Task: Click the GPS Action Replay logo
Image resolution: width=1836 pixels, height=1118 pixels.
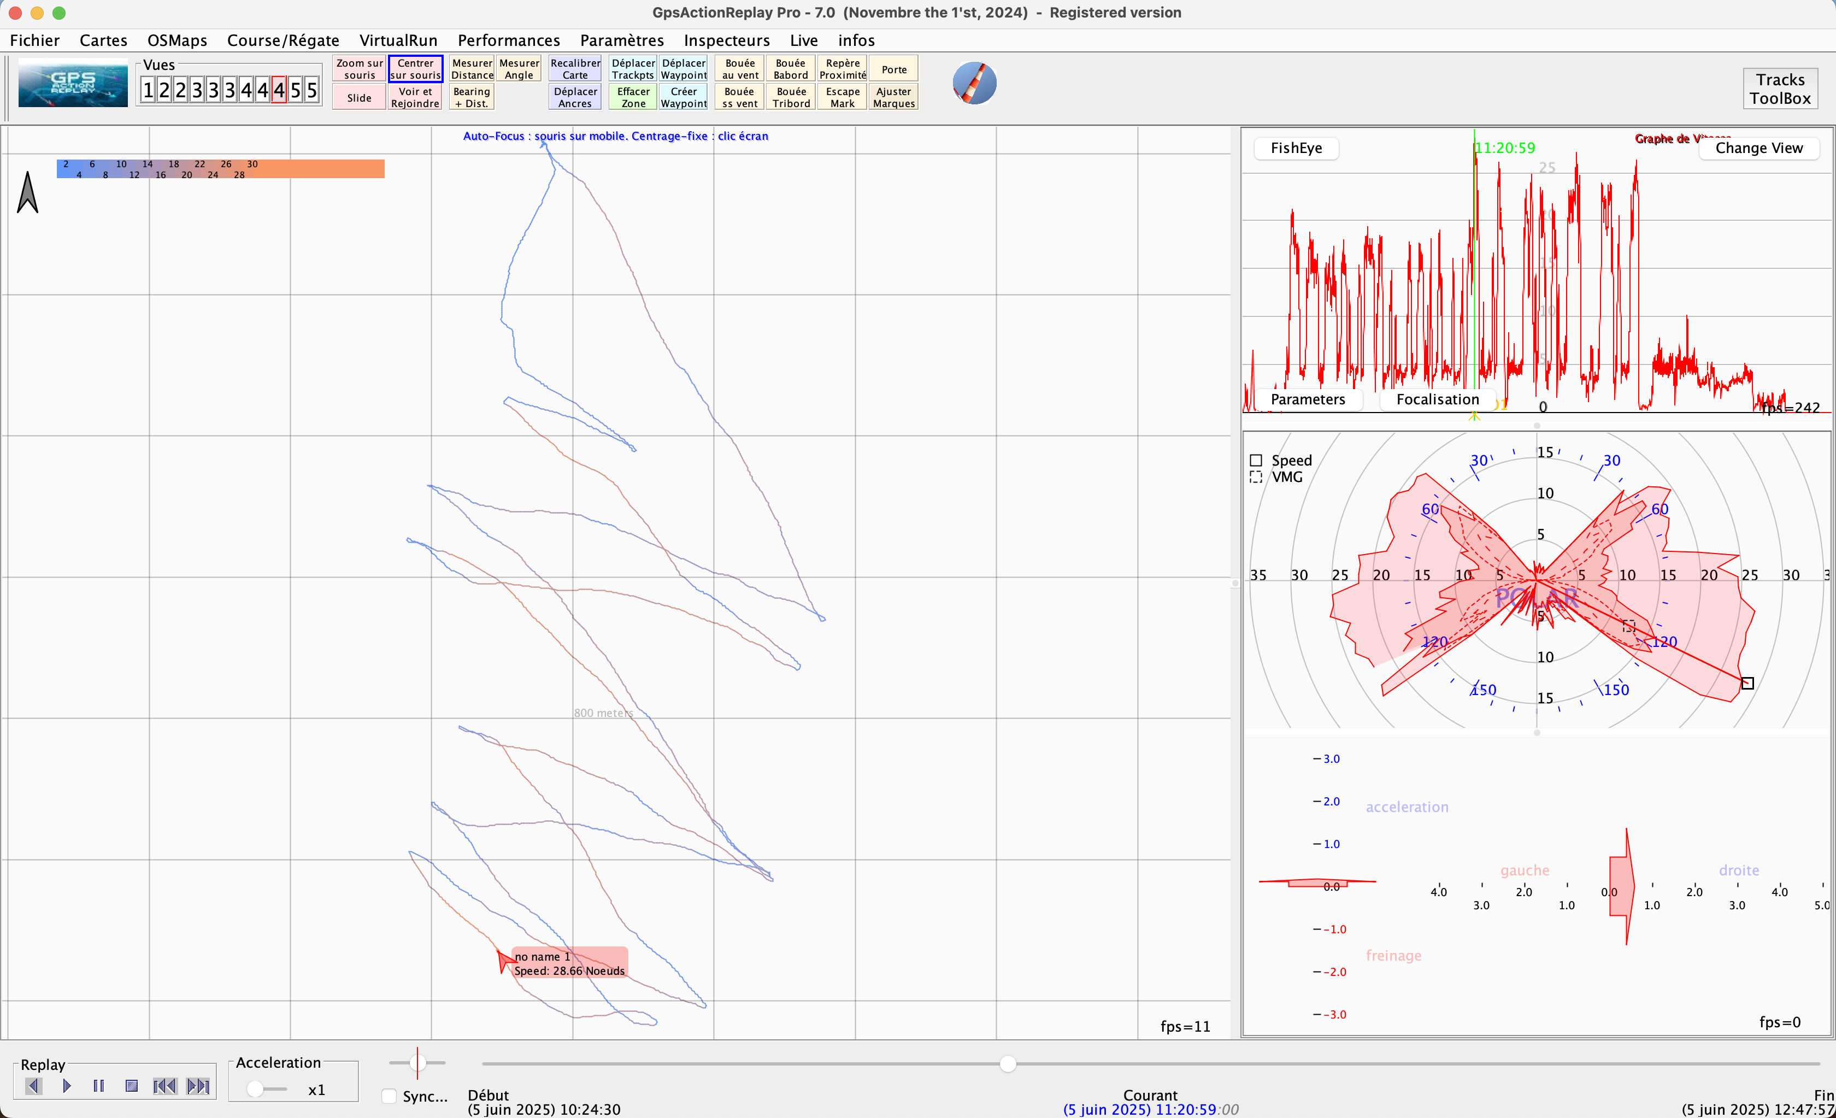Action: point(73,83)
